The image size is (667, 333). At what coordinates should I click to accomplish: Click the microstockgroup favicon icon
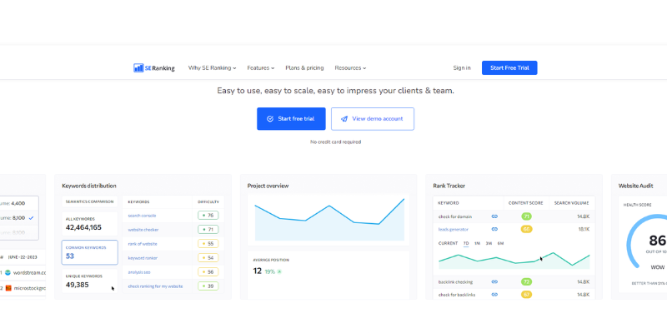click(8, 288)
